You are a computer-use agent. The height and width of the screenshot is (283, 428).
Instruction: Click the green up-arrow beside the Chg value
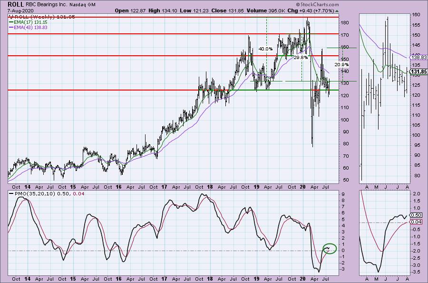click(x=337, y=11)
